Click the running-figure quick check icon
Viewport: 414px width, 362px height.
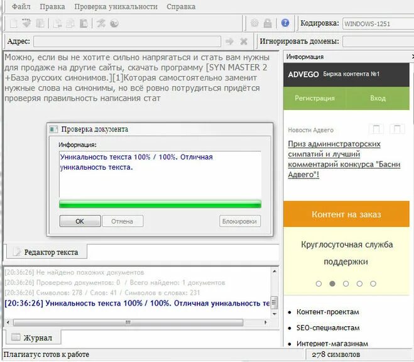(x=101, y=23)
